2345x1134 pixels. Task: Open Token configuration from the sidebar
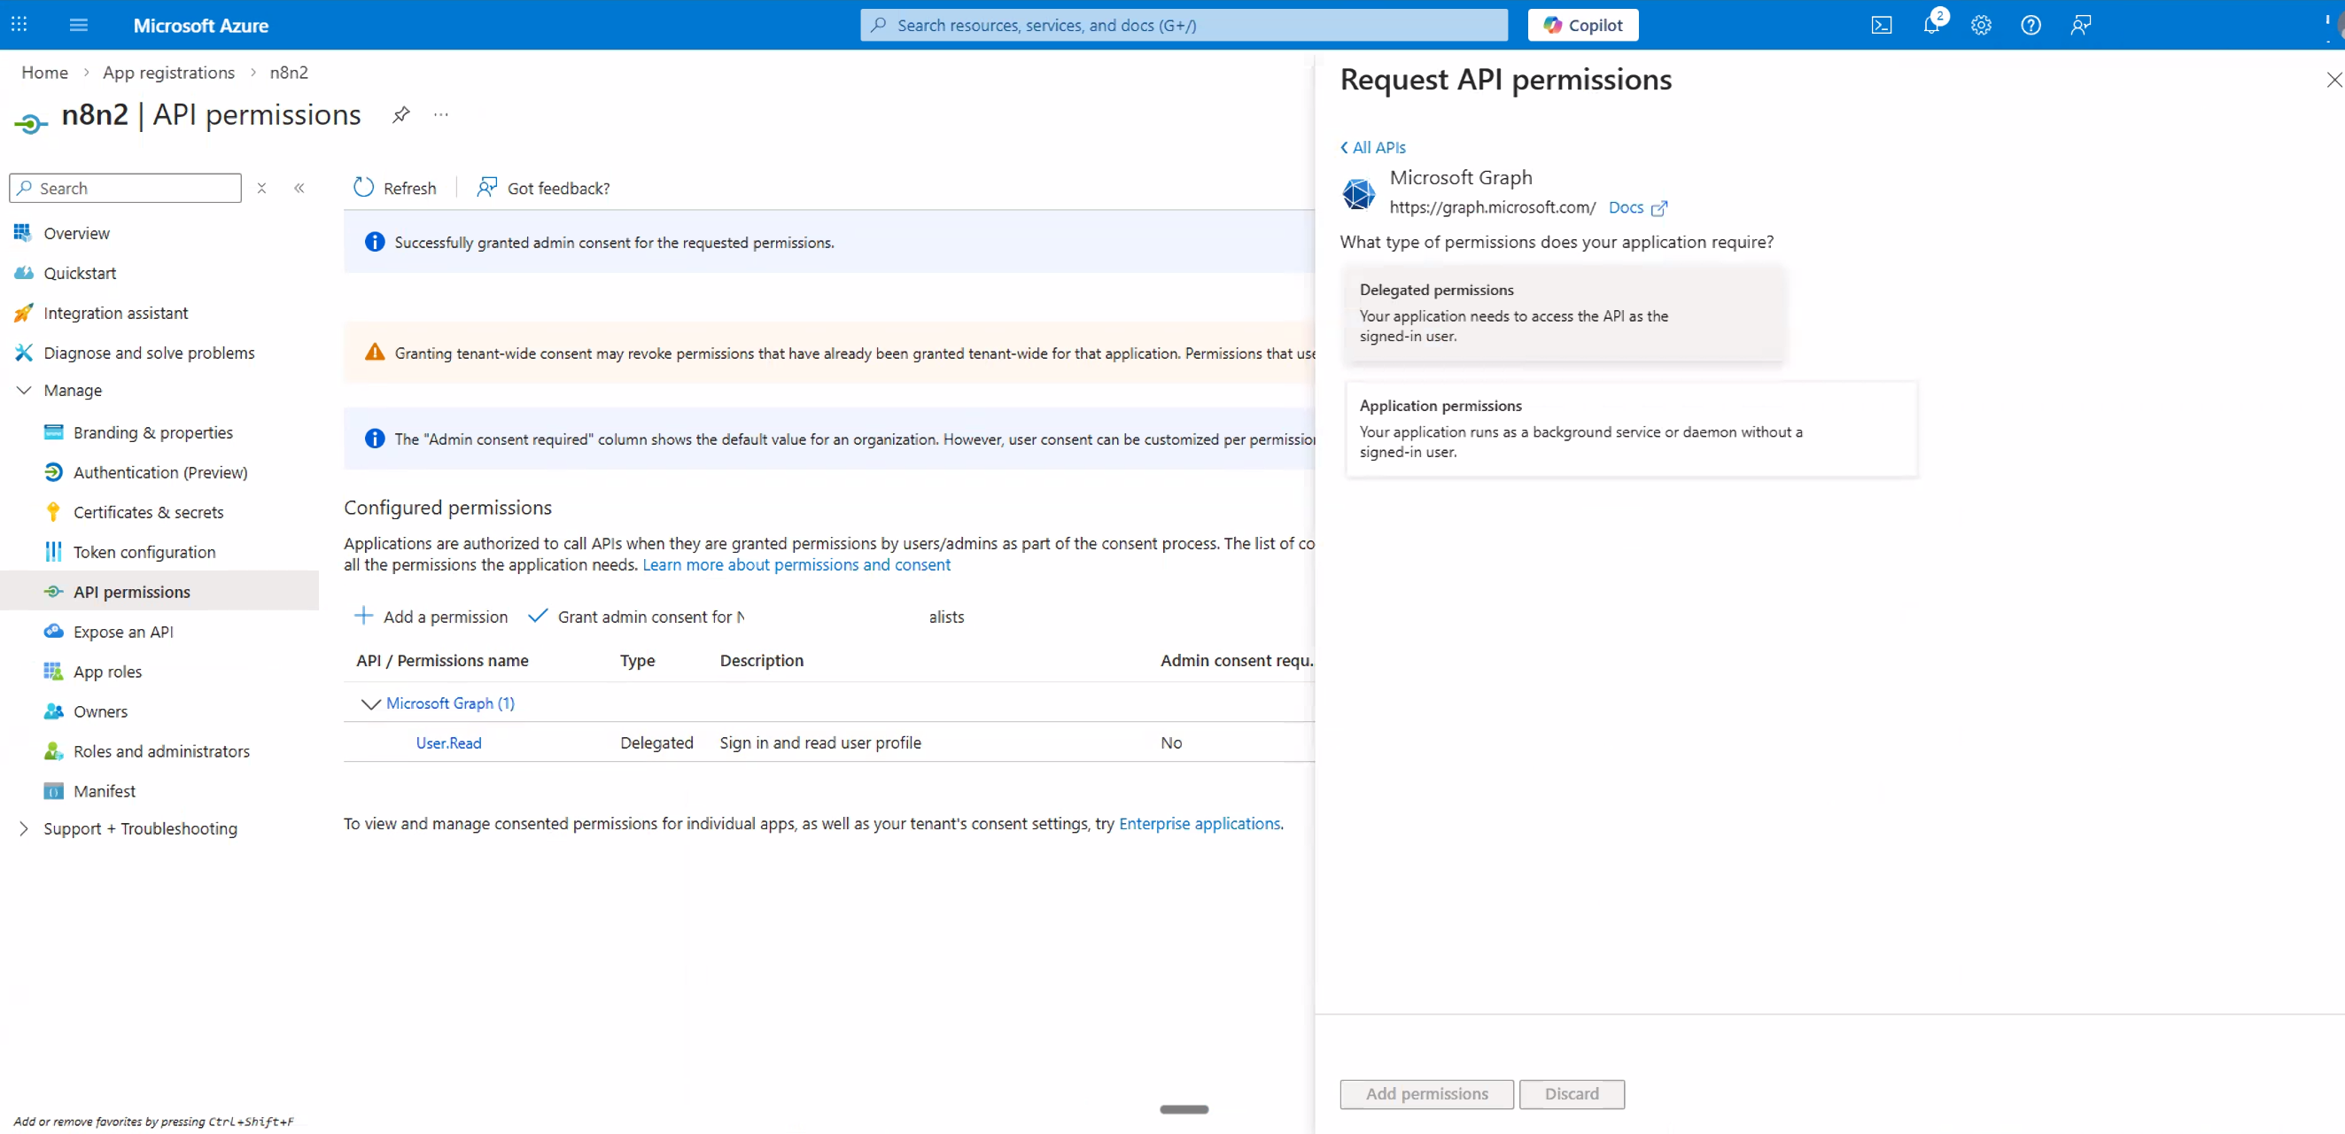click(144, 552)
